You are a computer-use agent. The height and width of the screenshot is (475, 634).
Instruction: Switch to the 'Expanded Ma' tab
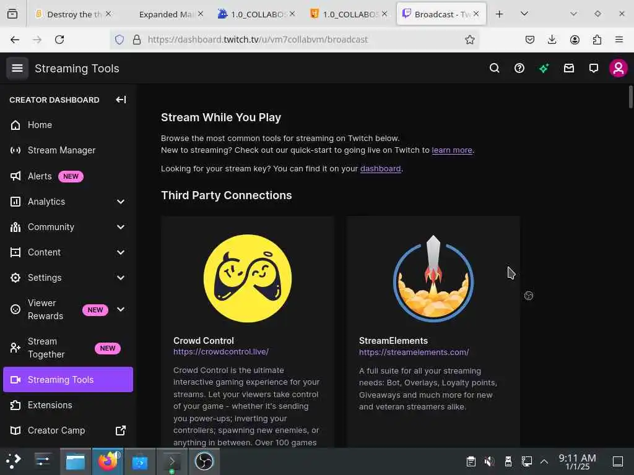point(165,14)
